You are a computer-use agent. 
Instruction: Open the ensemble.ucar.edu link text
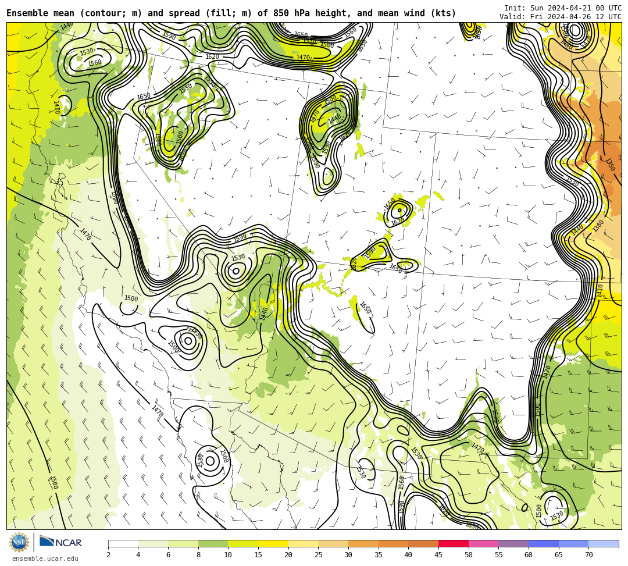pyautogui.click(x=45, y=558)
